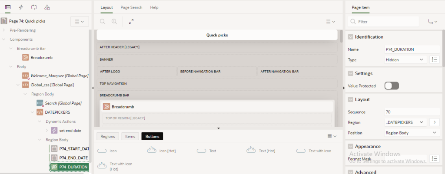
Task: Click the Go to Region arrow button
Action: [x=434, y=122]
